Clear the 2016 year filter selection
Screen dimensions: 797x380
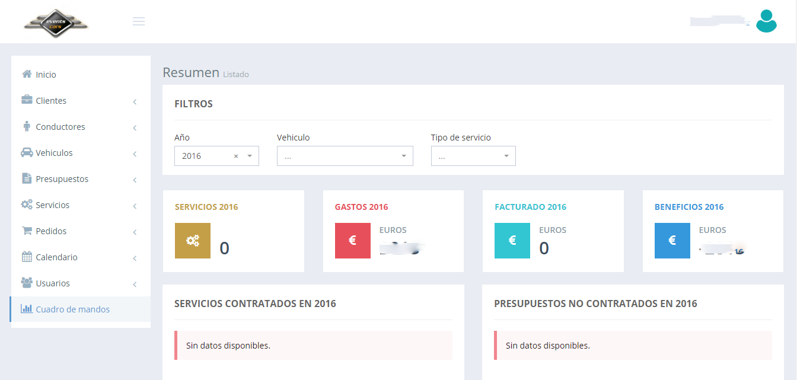(235, 157)
